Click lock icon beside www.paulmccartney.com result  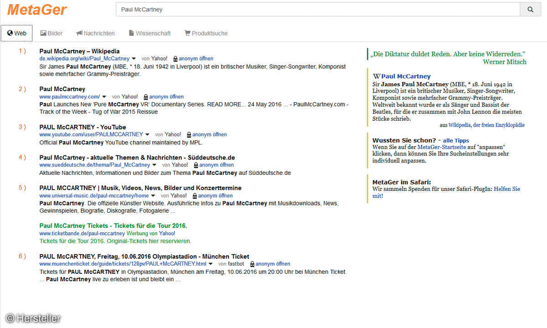click(146, 97)
